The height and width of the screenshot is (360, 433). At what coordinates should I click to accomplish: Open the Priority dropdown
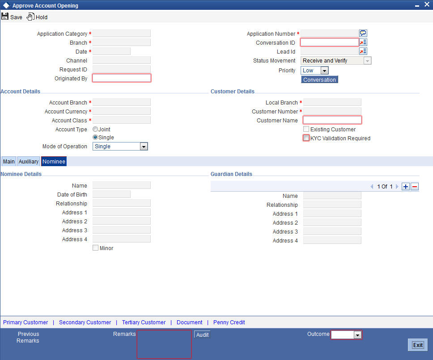[x=324, y=71]
